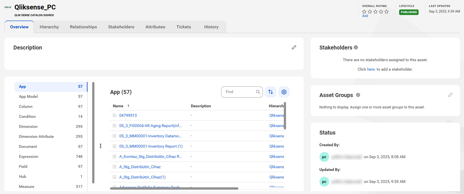Screen dimensions: 464x194
Task: Click the Updated By pc avatar
Action: (x=324, y=182)
